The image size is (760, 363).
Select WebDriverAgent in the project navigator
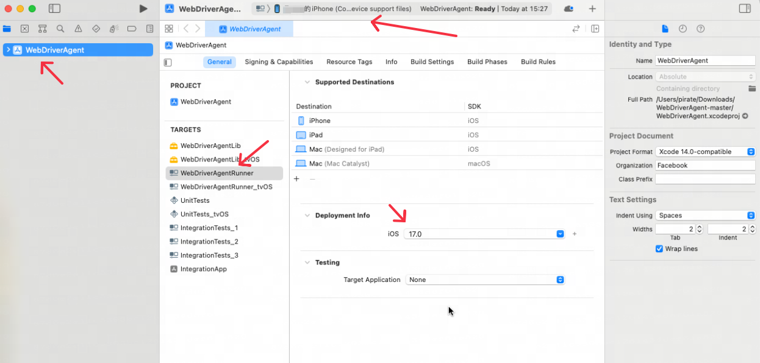pos(78,50)
